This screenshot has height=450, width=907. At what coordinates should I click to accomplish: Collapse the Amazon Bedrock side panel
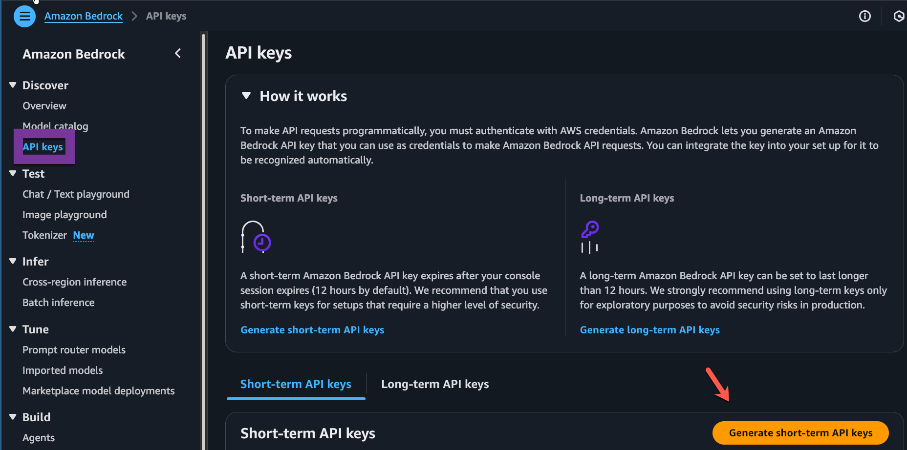(x=178, y=53)
